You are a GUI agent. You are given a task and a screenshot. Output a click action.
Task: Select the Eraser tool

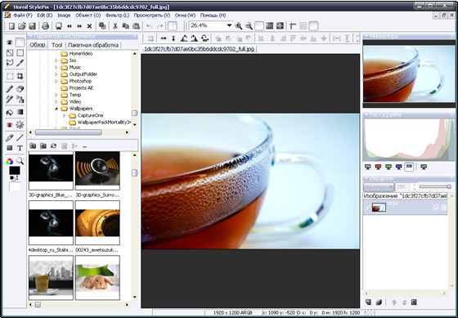coord(20,89)
